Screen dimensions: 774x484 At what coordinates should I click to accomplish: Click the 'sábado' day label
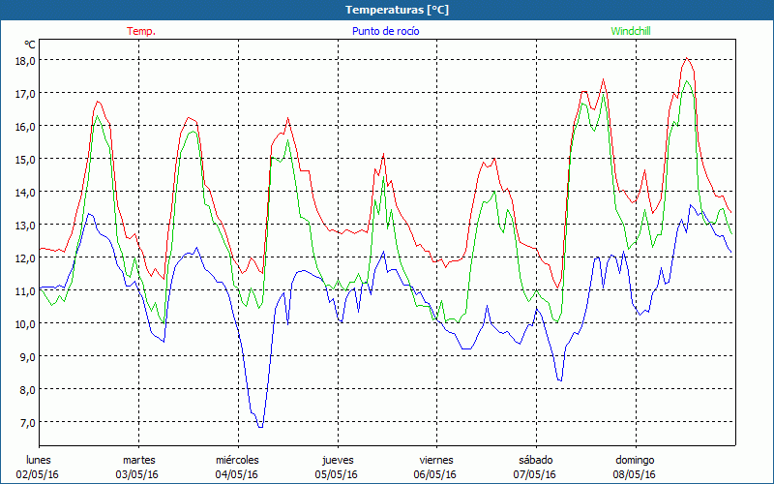pos(535,460)
